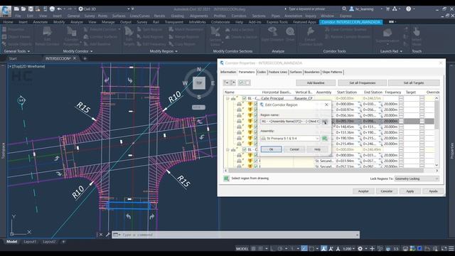455x256 pixels.
Task: Click the Set all Targets button
Action: coord(414,82)
